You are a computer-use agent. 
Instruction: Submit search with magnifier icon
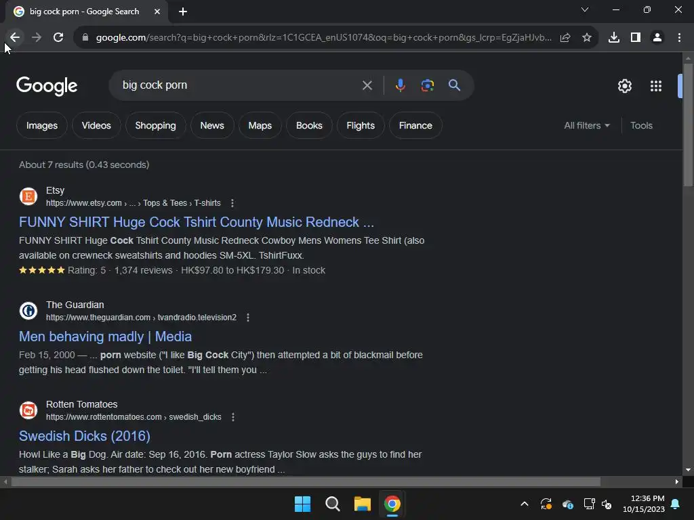pyautogui.click(x=455, y=85)
